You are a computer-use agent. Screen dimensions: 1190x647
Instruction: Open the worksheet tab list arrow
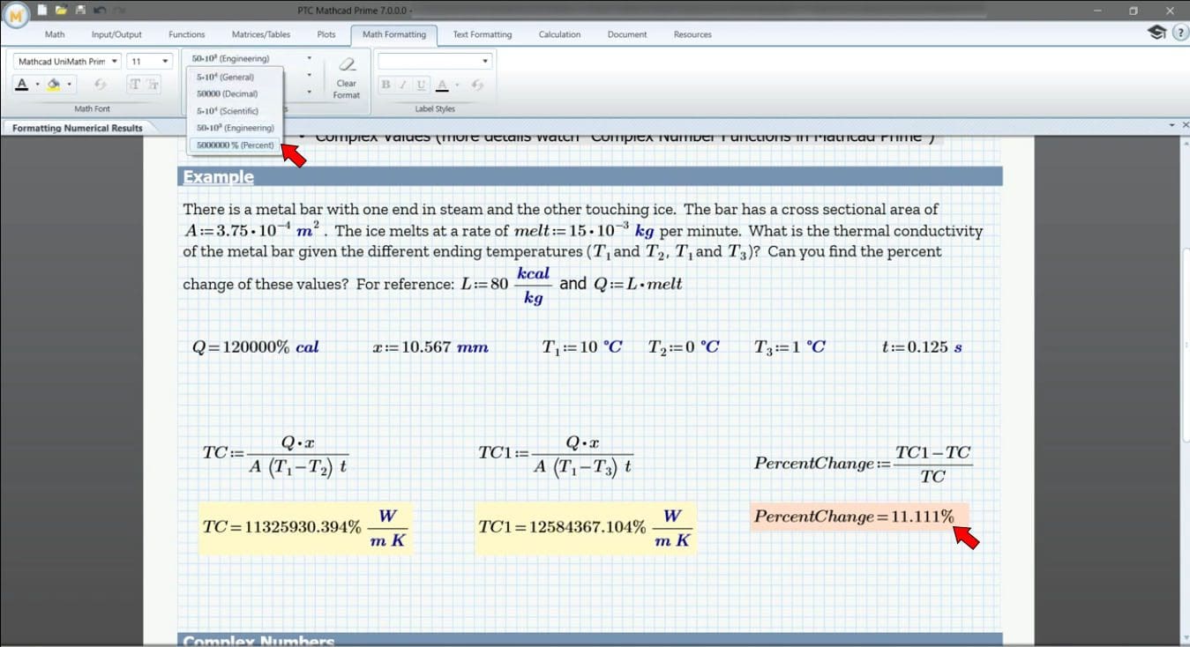(1172, 125)
